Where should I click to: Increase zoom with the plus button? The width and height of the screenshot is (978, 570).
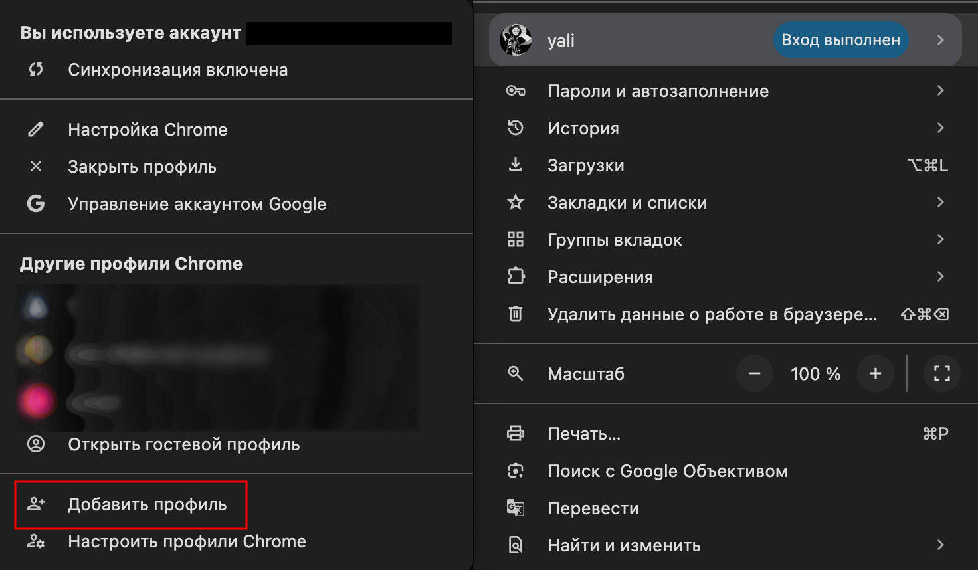(876, 373)
